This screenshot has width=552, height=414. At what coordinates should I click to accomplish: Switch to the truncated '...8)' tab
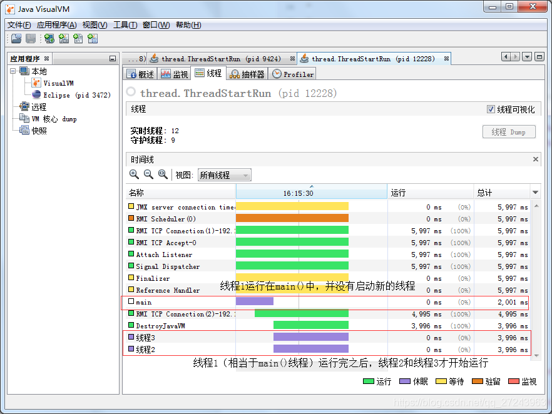pyautogui.click(x=136, y=59)
